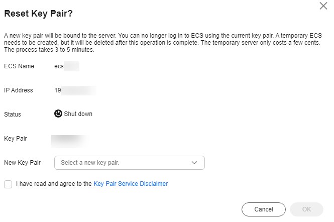Click the Shut down power status icon
This screenshot has height=222, width=334.
58,114
